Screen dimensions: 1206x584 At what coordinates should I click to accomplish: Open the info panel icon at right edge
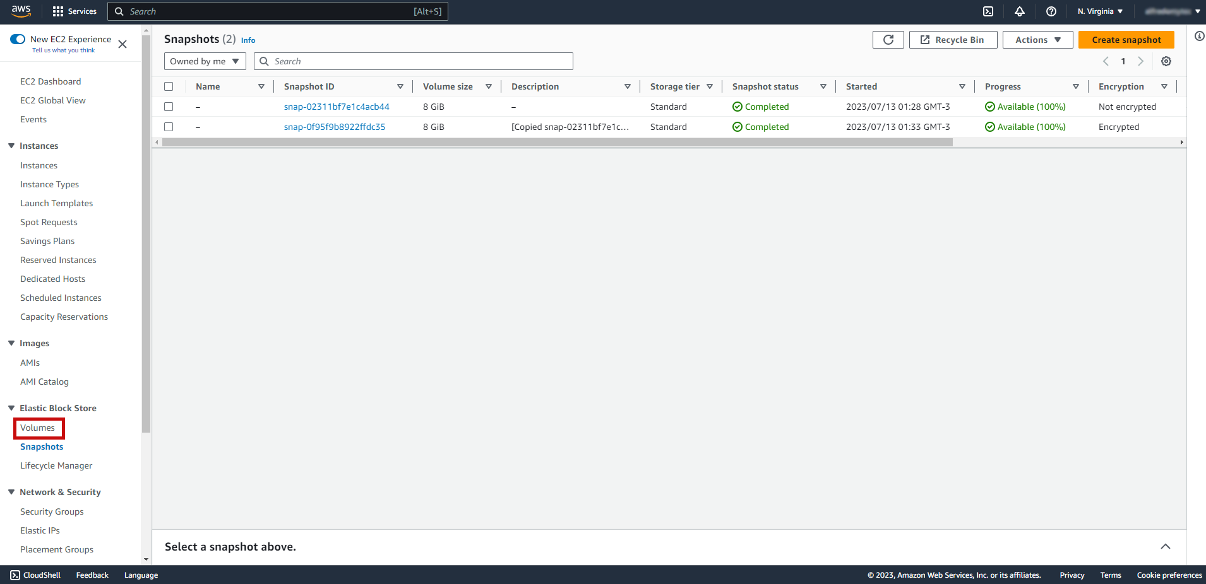[x=1199, y=36]
